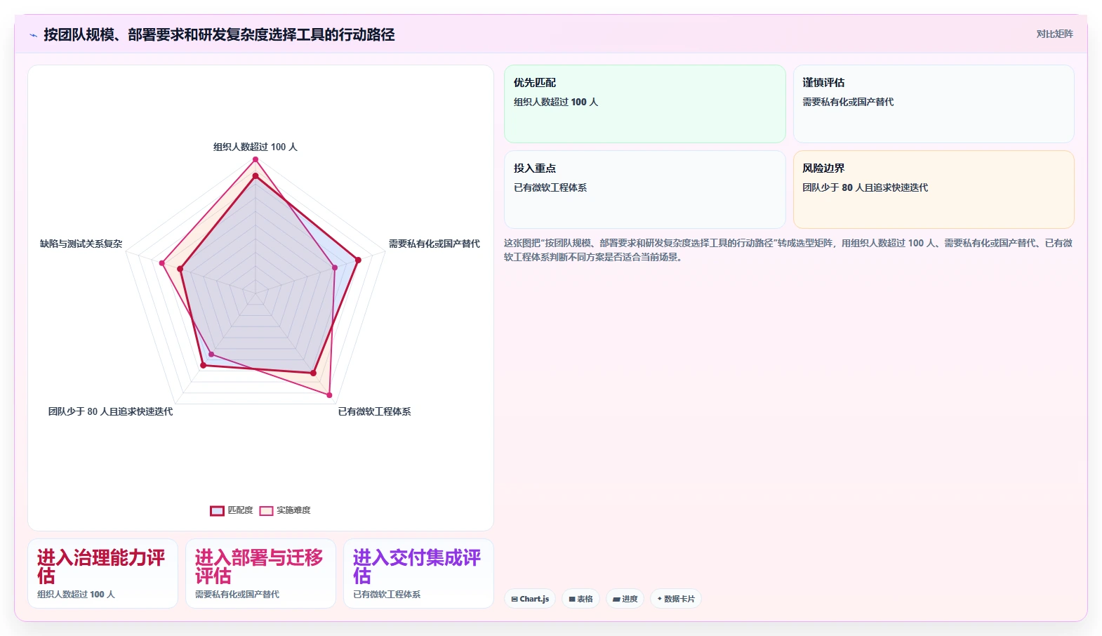The height and width of the screenshot is (636, 1102).
Task: Click 已有微软工程体系 under 进入交付集成评估
Action: point(387,594)
